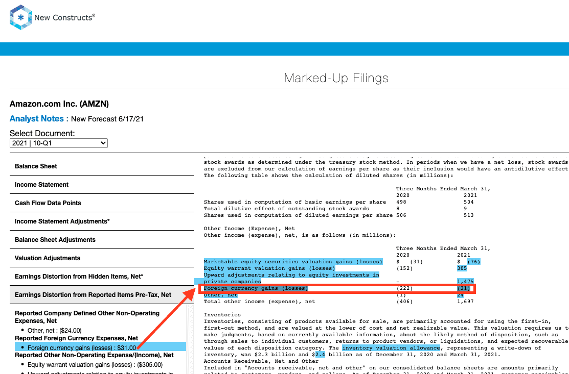Select Balance Sheet Adjustments

(102, 240)
